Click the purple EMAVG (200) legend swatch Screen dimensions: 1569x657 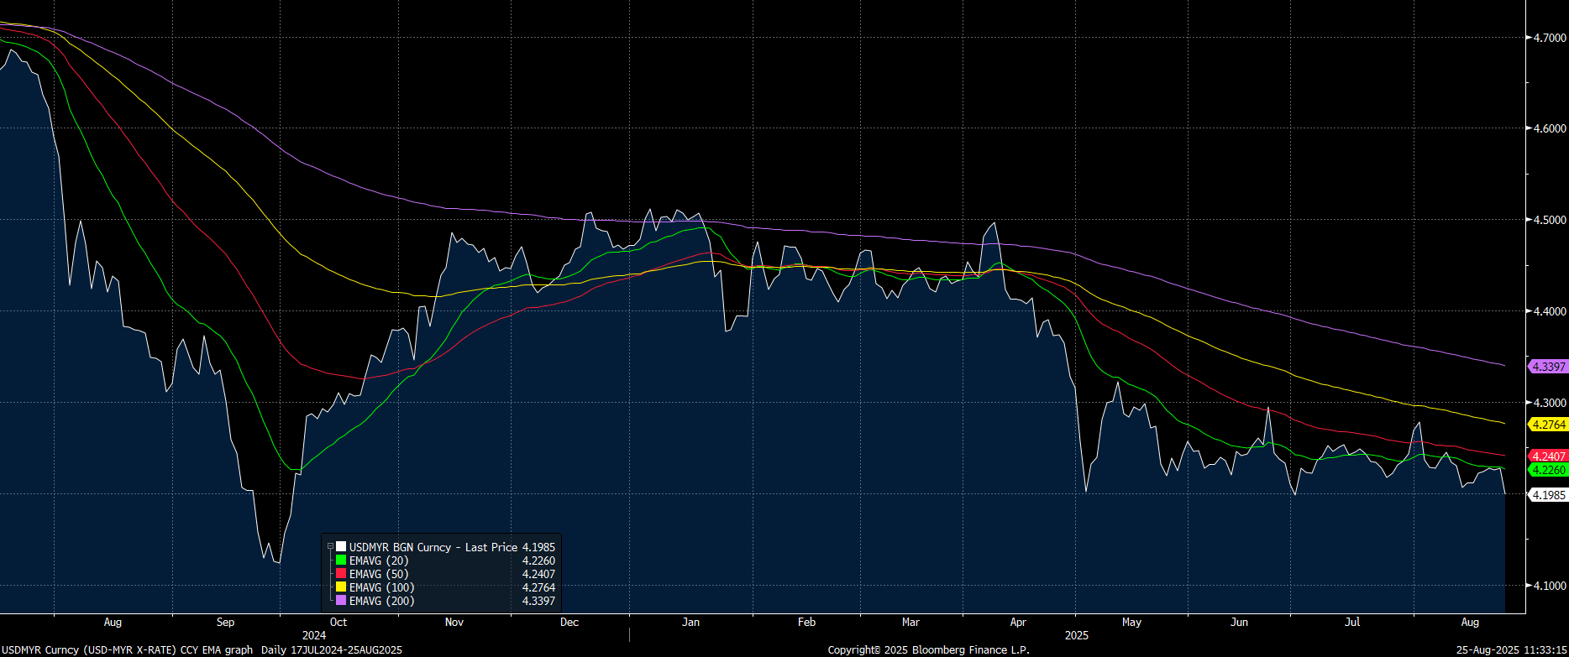click(341, 601)
